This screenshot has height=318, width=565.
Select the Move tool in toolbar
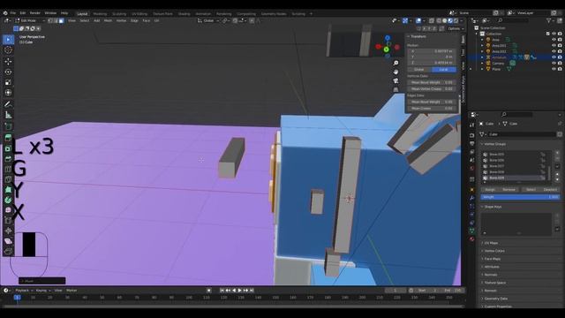point(8,61)
